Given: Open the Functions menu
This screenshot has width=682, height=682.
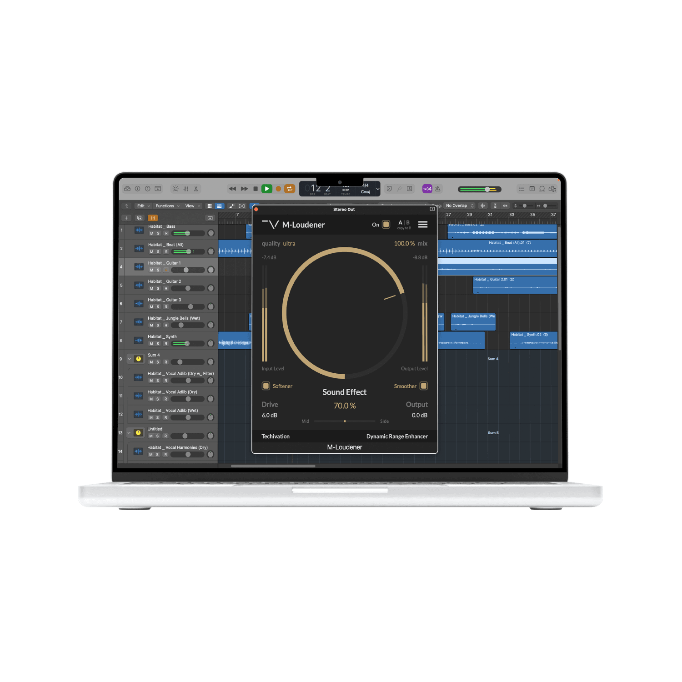Looking at the screenshot, I should (167, 206).
